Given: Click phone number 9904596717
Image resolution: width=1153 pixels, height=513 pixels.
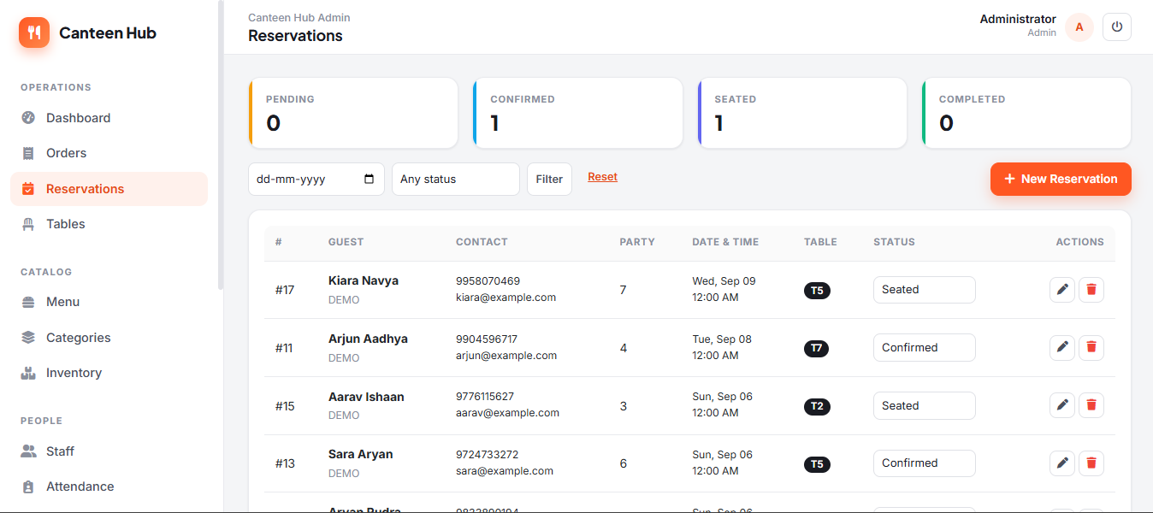Looking at the screenshot, I should click(x=487, y=339).
